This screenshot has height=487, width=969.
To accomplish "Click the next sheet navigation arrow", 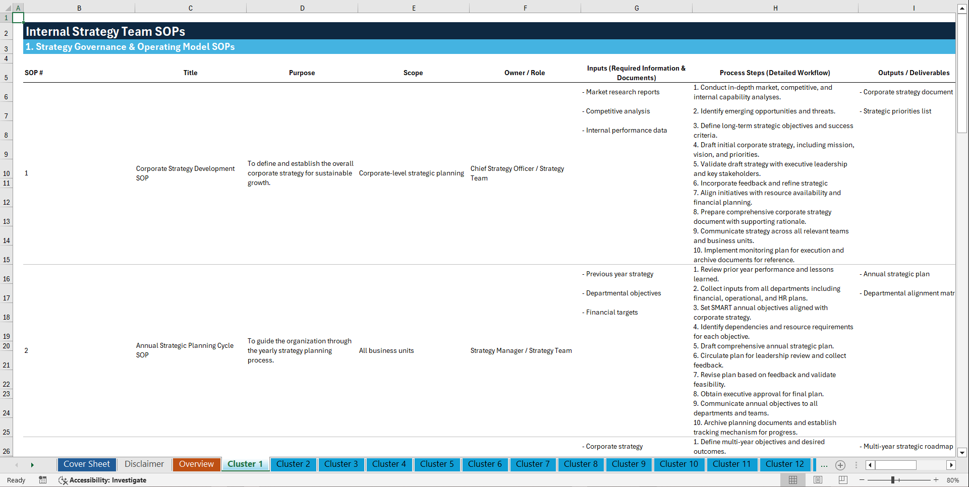I will pyautogui.click(x=32, y=465).
